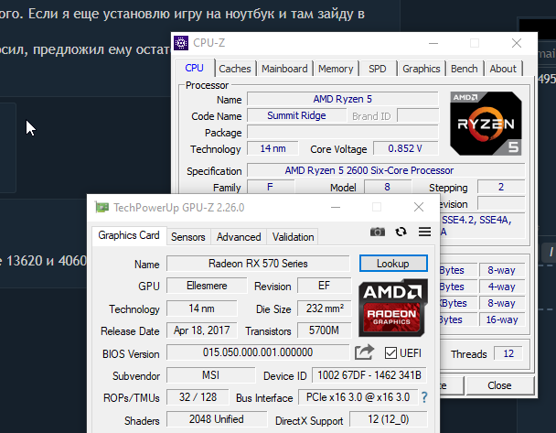This screenshot has width=556, height=433.
Task: Select the SPD tab in CPU-Z
Action: pos(378,69)
